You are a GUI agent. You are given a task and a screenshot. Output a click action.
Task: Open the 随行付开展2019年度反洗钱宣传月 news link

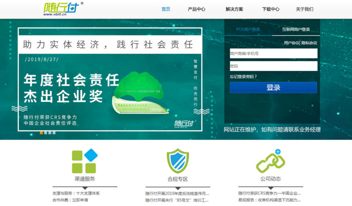tap(177, 193)
